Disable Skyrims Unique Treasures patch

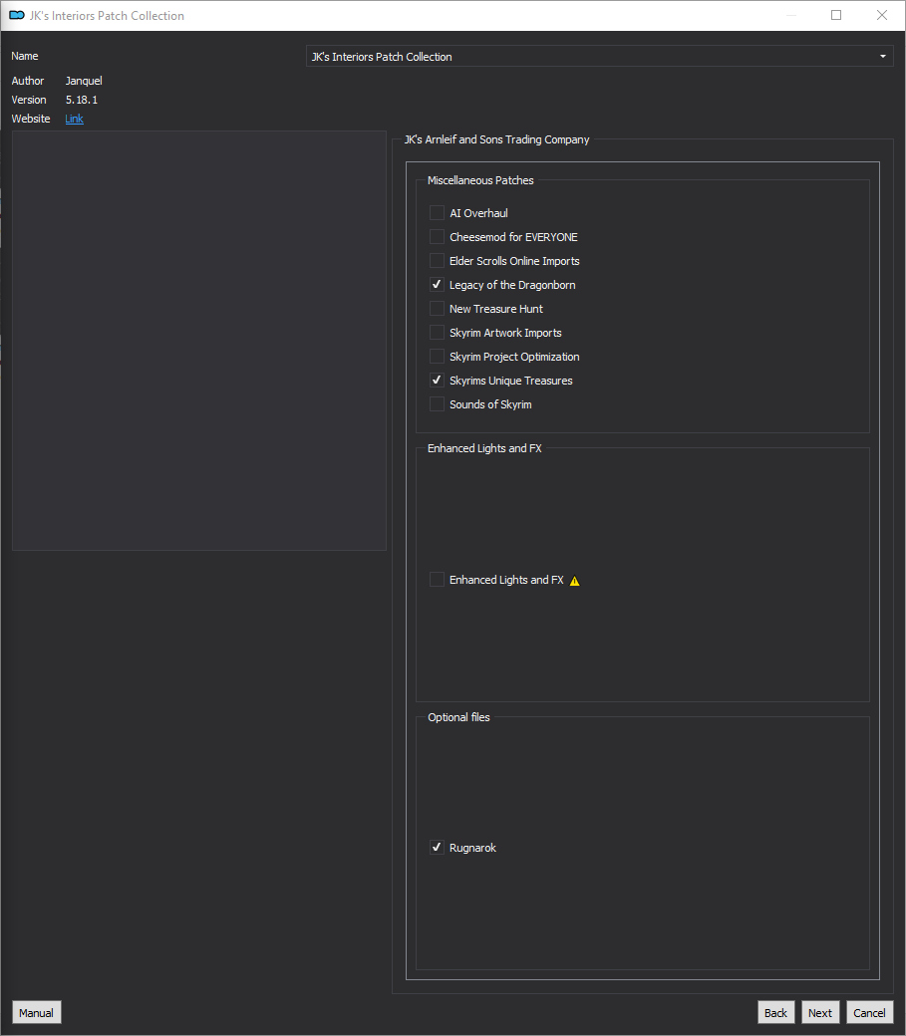[437, 381]
